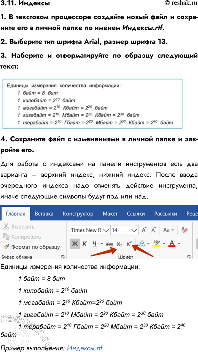Open the font color dropdown arrow
This screenshot has width=198, height=352.
pyautogui.click(x=179, y=244)
